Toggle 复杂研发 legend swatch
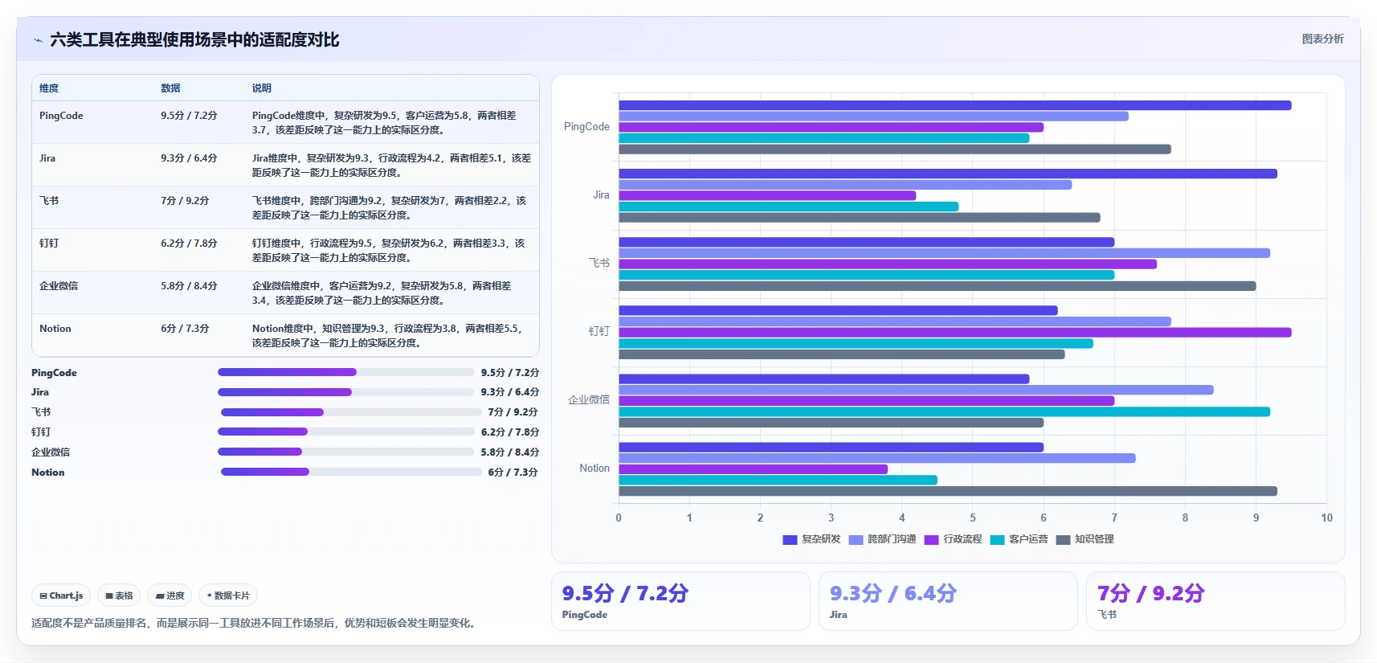The width and height of the screenshot is (1377, 663). pos(790,540)
